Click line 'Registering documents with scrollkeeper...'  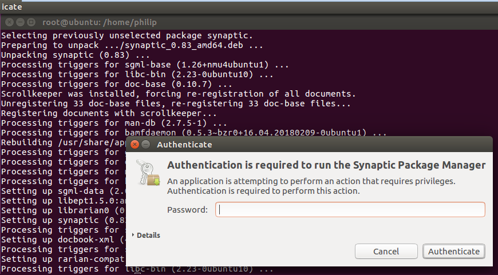(x=109, y=113)
